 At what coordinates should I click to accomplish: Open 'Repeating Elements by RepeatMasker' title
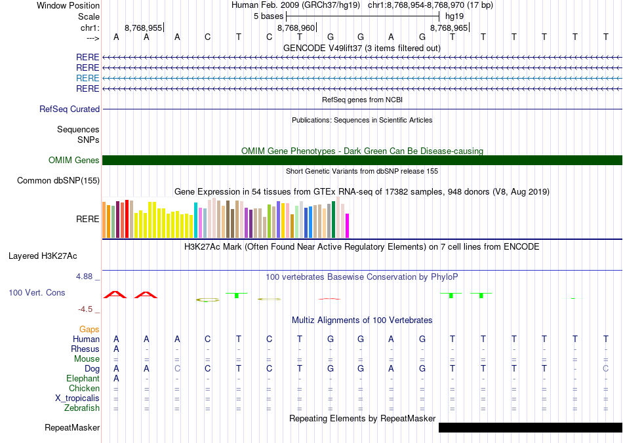(x=362, y=418)
